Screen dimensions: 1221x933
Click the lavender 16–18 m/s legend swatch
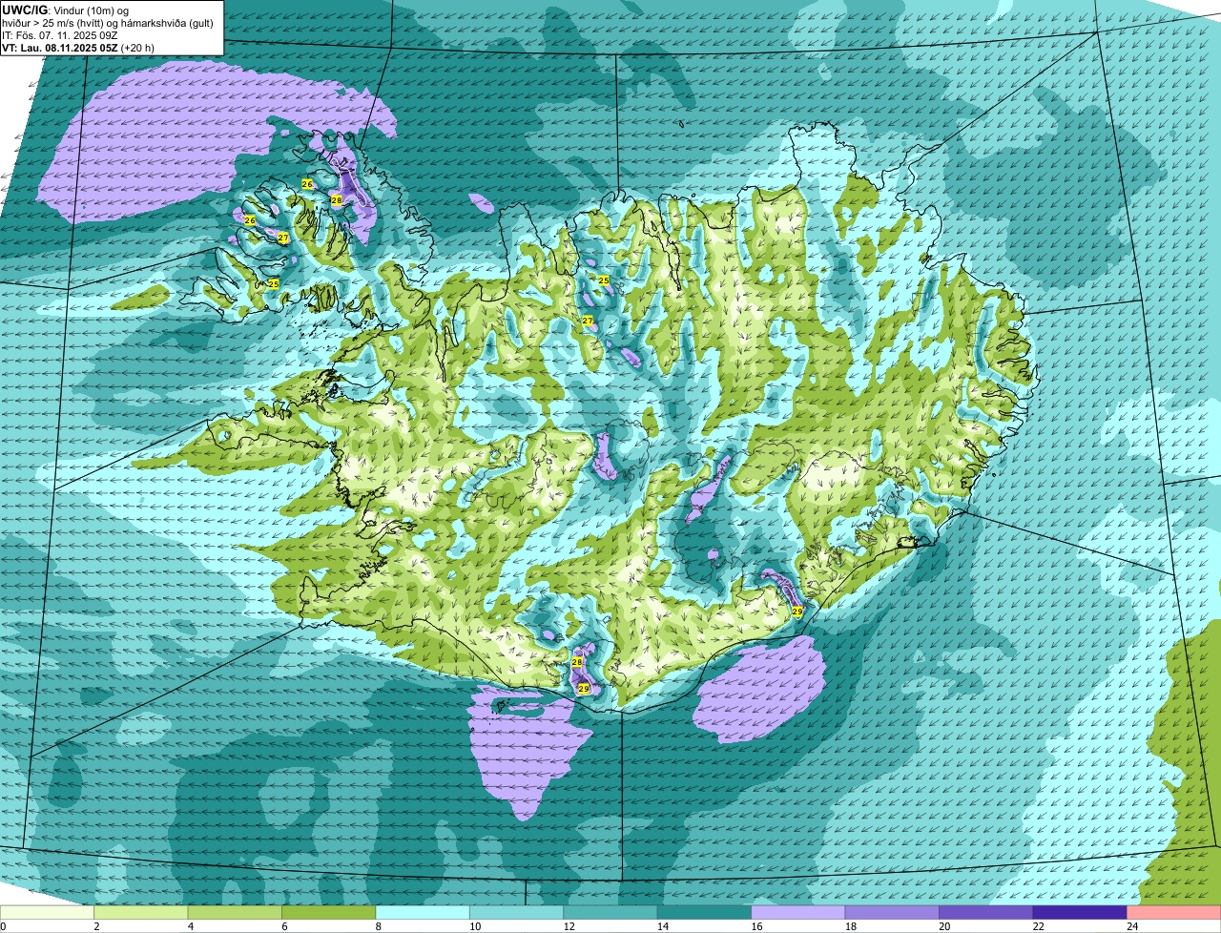coord(799,912)
